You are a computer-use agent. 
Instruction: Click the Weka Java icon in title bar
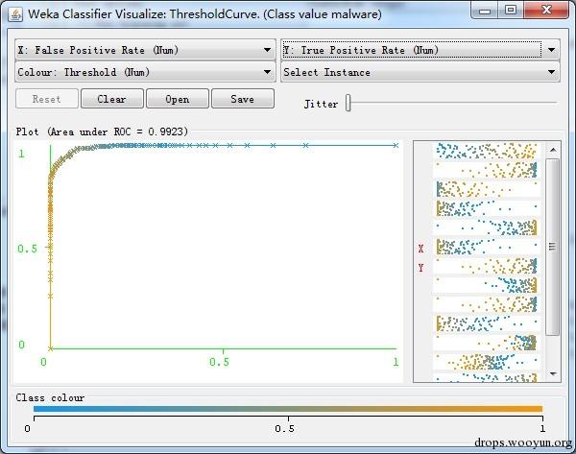15,14
